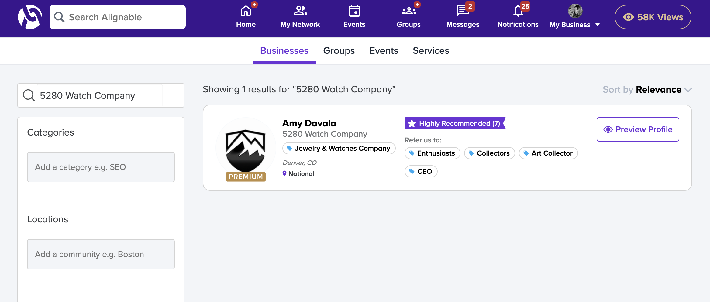Screen dimensions: 710x302
Task: Switch to the Groups results tab
Action: pyautogui.click(x=339, y=51)
